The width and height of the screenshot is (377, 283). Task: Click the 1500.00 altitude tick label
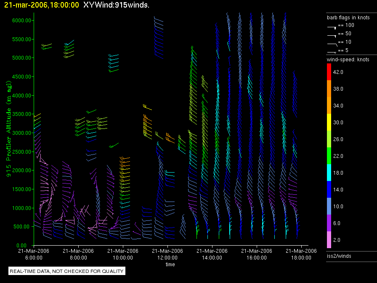tap(21, 189)
